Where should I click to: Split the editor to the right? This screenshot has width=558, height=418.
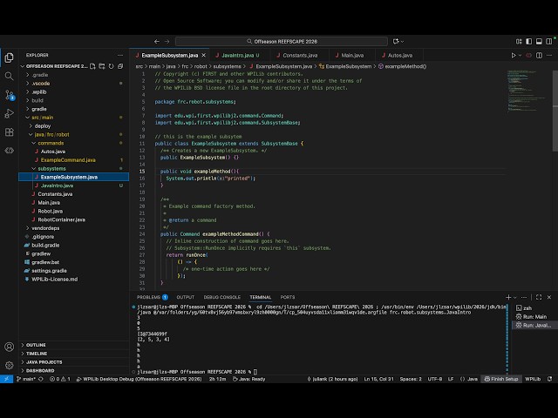539,56
